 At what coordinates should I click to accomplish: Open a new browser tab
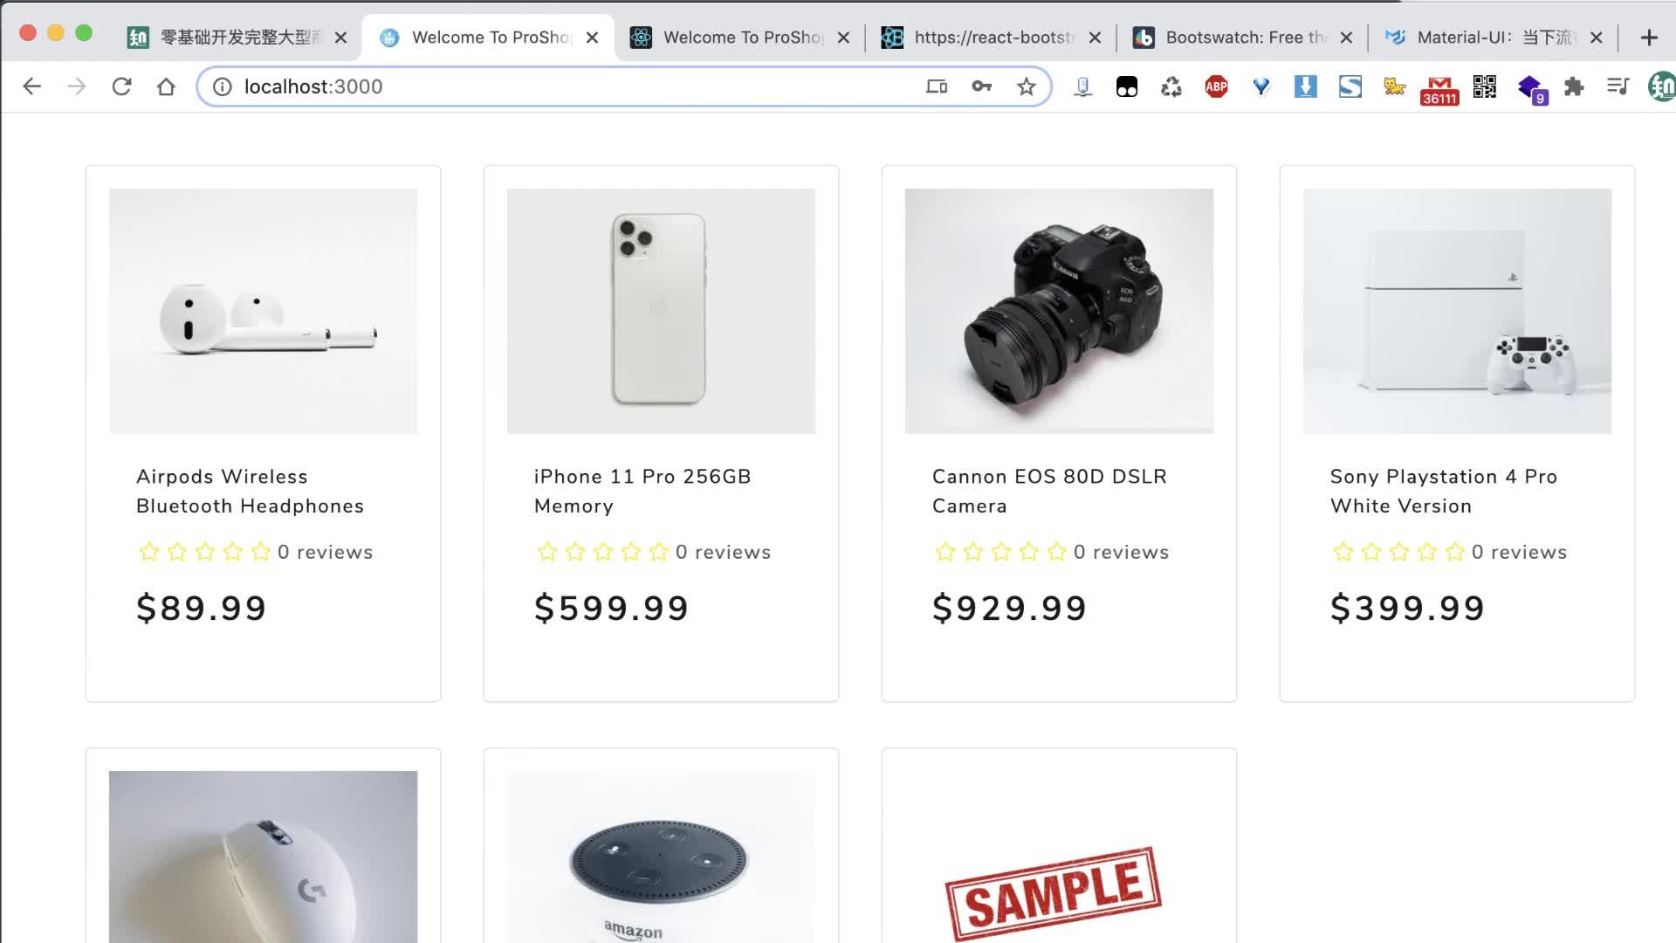pos(1648,38)
